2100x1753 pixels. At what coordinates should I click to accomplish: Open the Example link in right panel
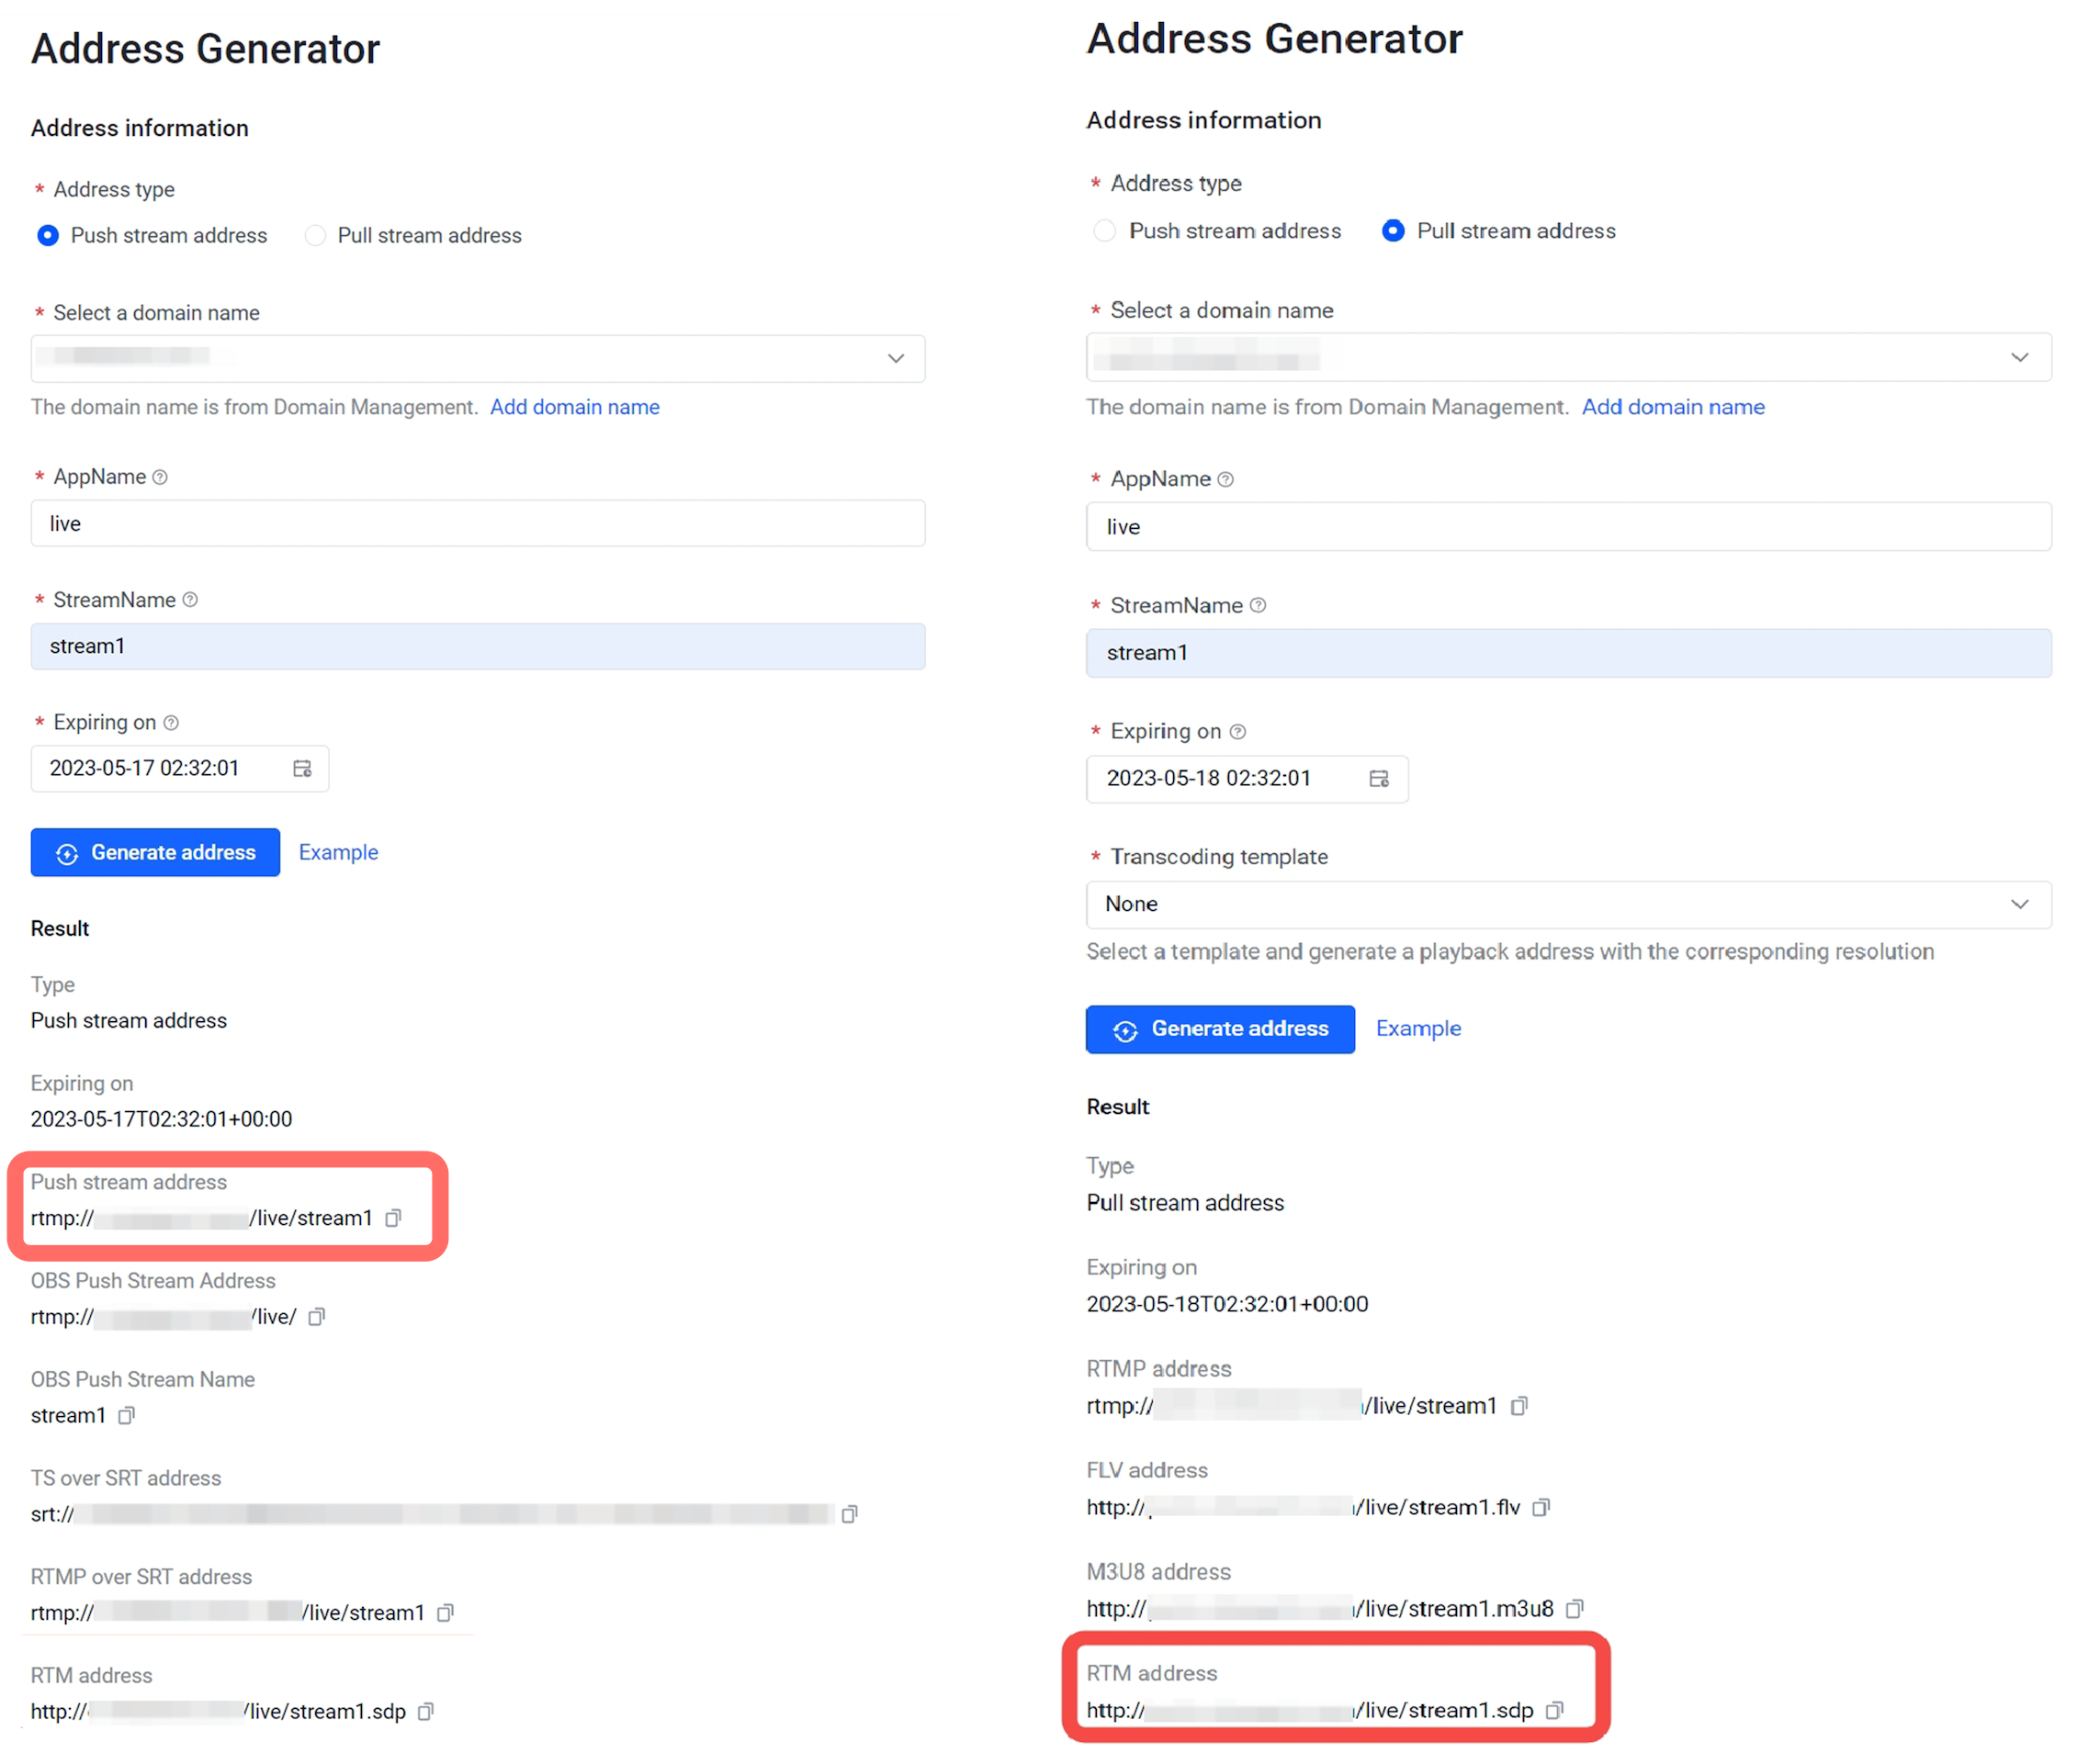[x=1418, y=1028]
